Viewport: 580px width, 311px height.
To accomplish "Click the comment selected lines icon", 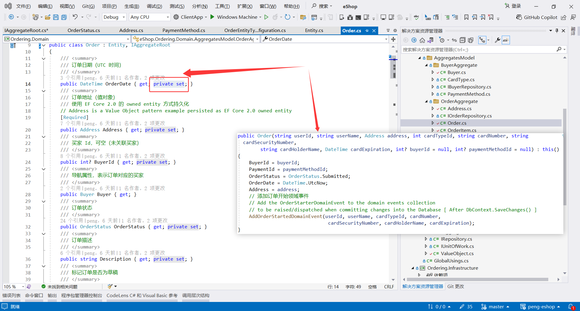I will (447, 17).
